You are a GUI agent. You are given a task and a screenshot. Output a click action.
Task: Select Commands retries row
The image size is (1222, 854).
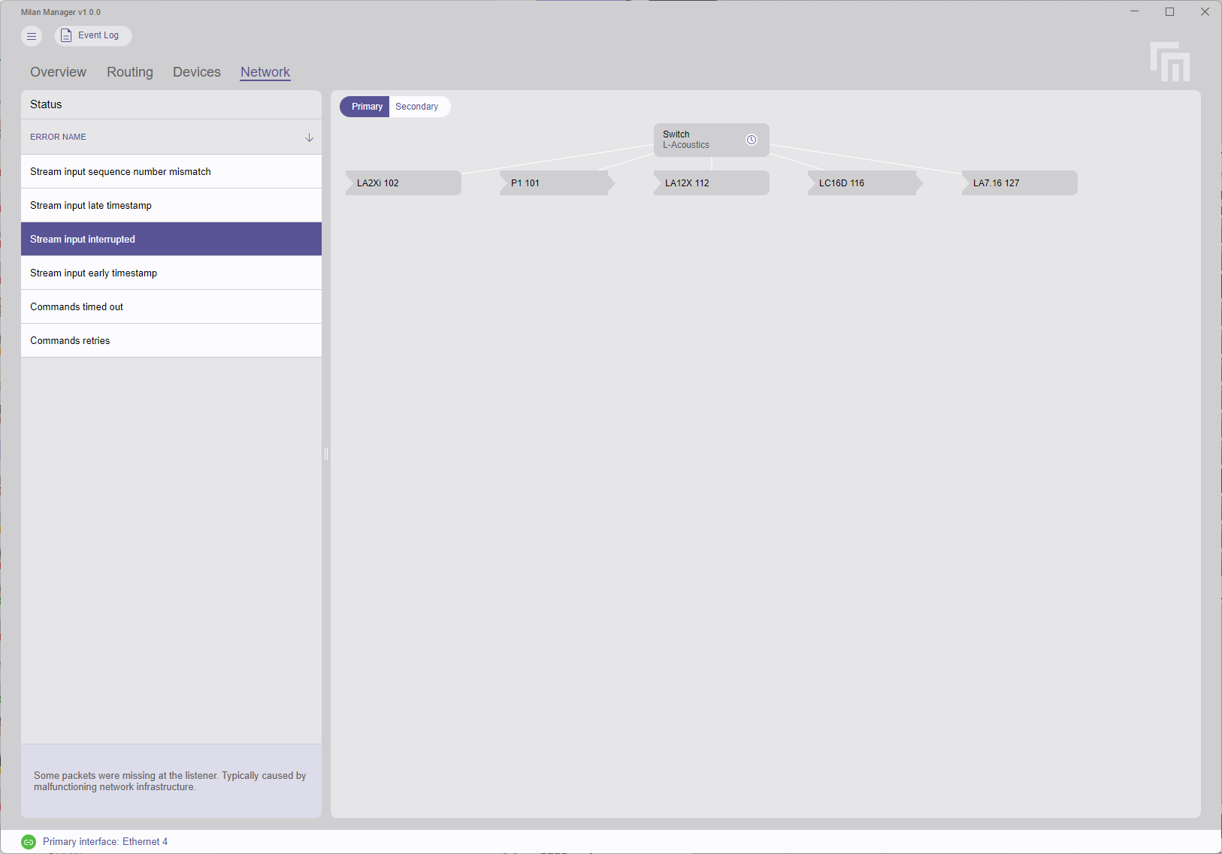click(x=171, y=340)
